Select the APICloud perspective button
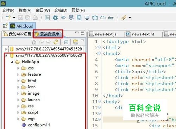 (x=22, y=26)
